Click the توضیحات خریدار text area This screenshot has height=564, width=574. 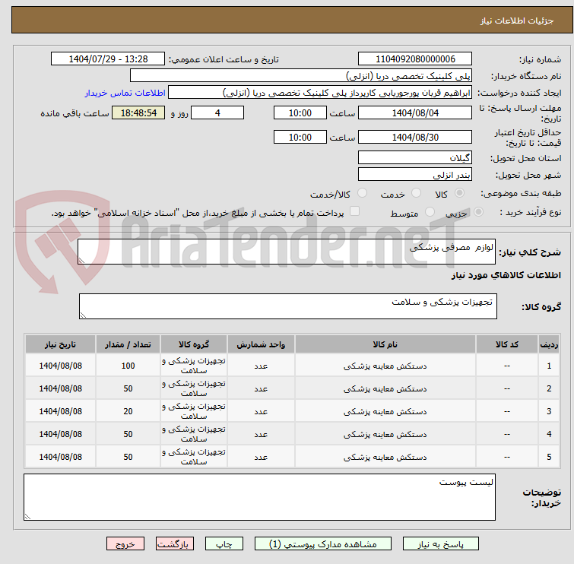coord(259,497)
